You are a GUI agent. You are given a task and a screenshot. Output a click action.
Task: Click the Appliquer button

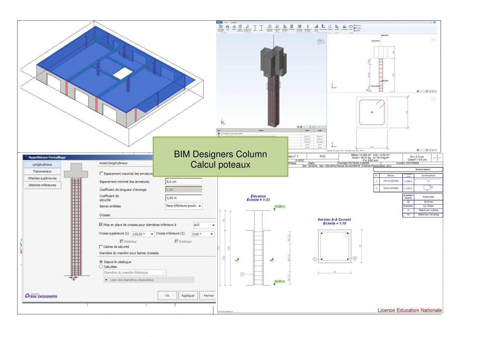[x=188, y=295]
